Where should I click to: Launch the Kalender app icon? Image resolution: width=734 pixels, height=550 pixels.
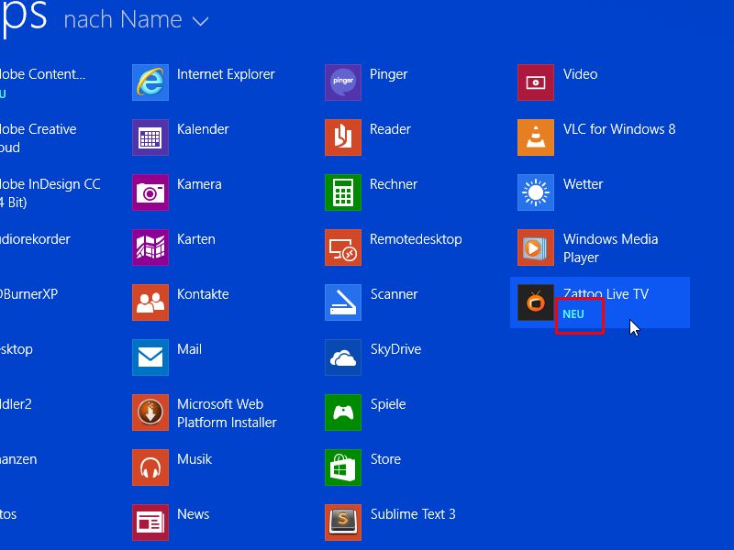coord(150,137)
